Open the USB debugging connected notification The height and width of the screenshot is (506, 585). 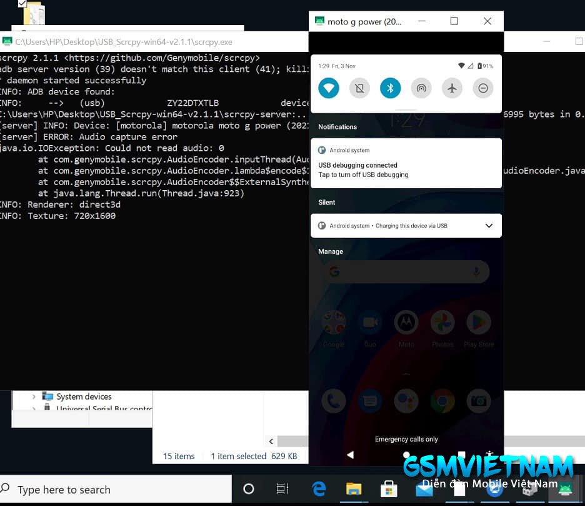click(406, 163)
